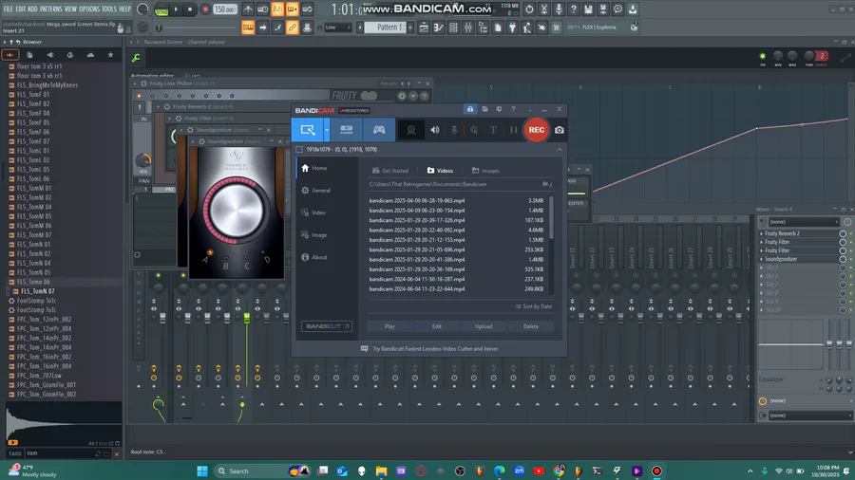The height and width of the screenshot is (480, 855).
Task: Toggle the webcam overlay icon in Bandicam
Action: pos(411,130)
